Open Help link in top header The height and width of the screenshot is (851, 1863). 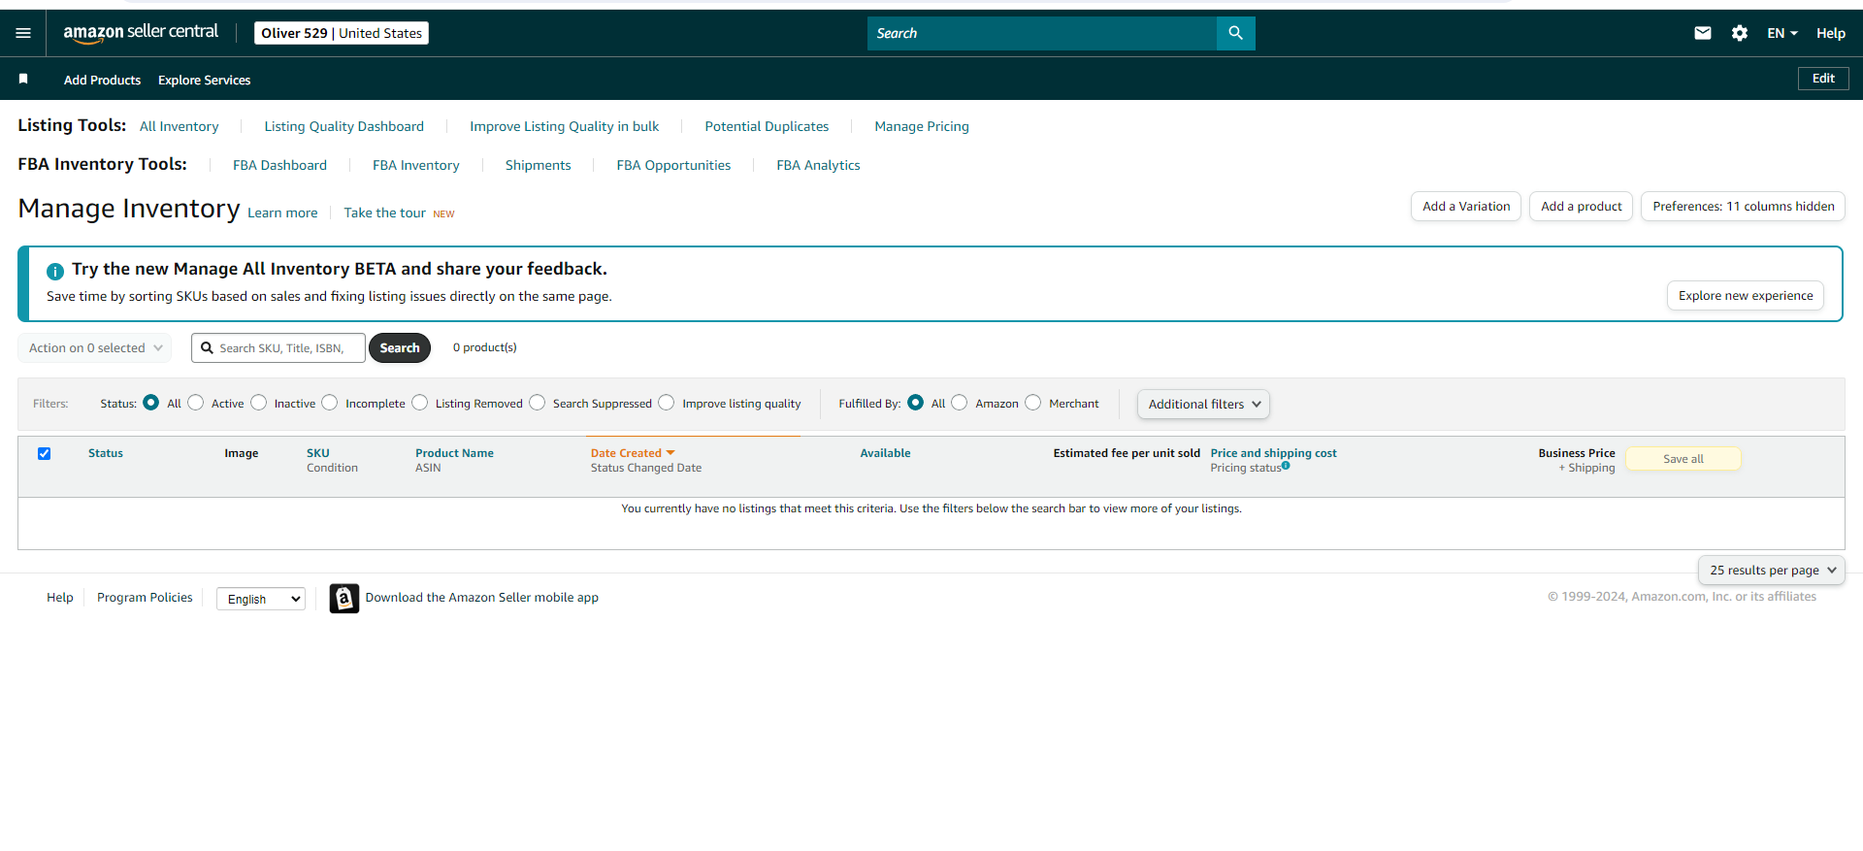click(1831, 33)
